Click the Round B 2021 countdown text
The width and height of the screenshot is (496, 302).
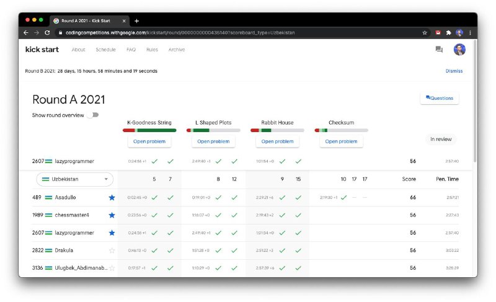(x=91, y=71)
